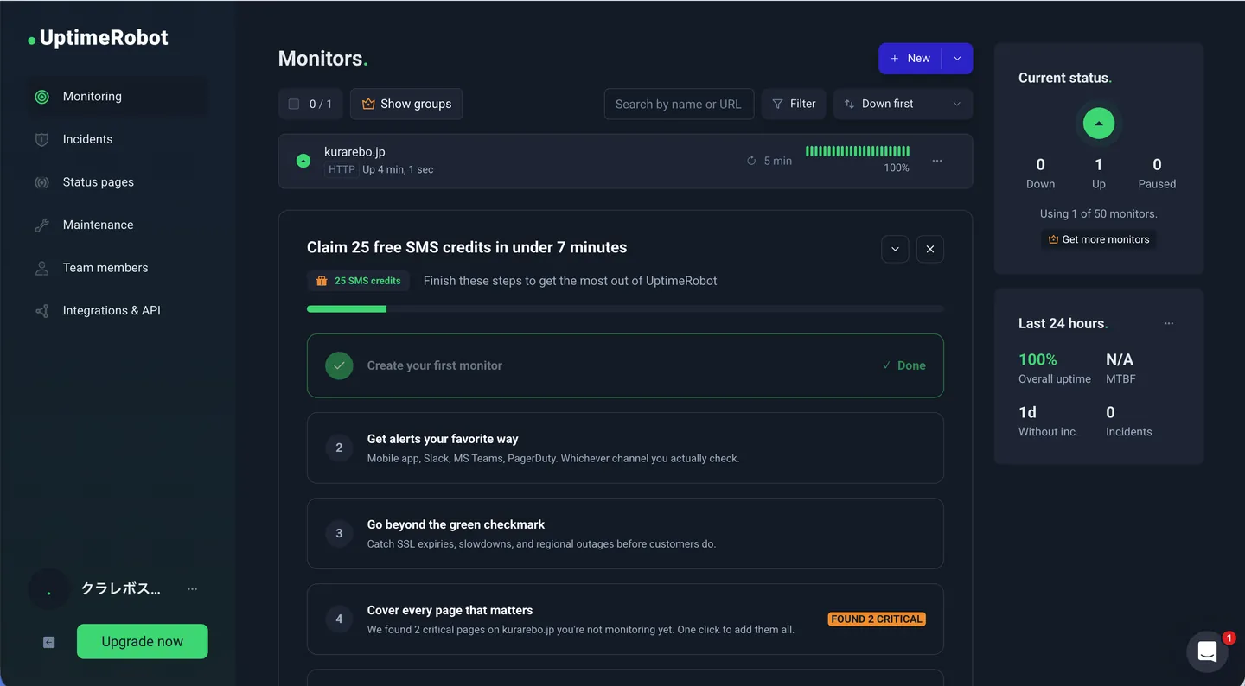Click the 1d Without inc. value
Image resolution: width=1245 pixels, height=686 pixels.
(1027, 412)
